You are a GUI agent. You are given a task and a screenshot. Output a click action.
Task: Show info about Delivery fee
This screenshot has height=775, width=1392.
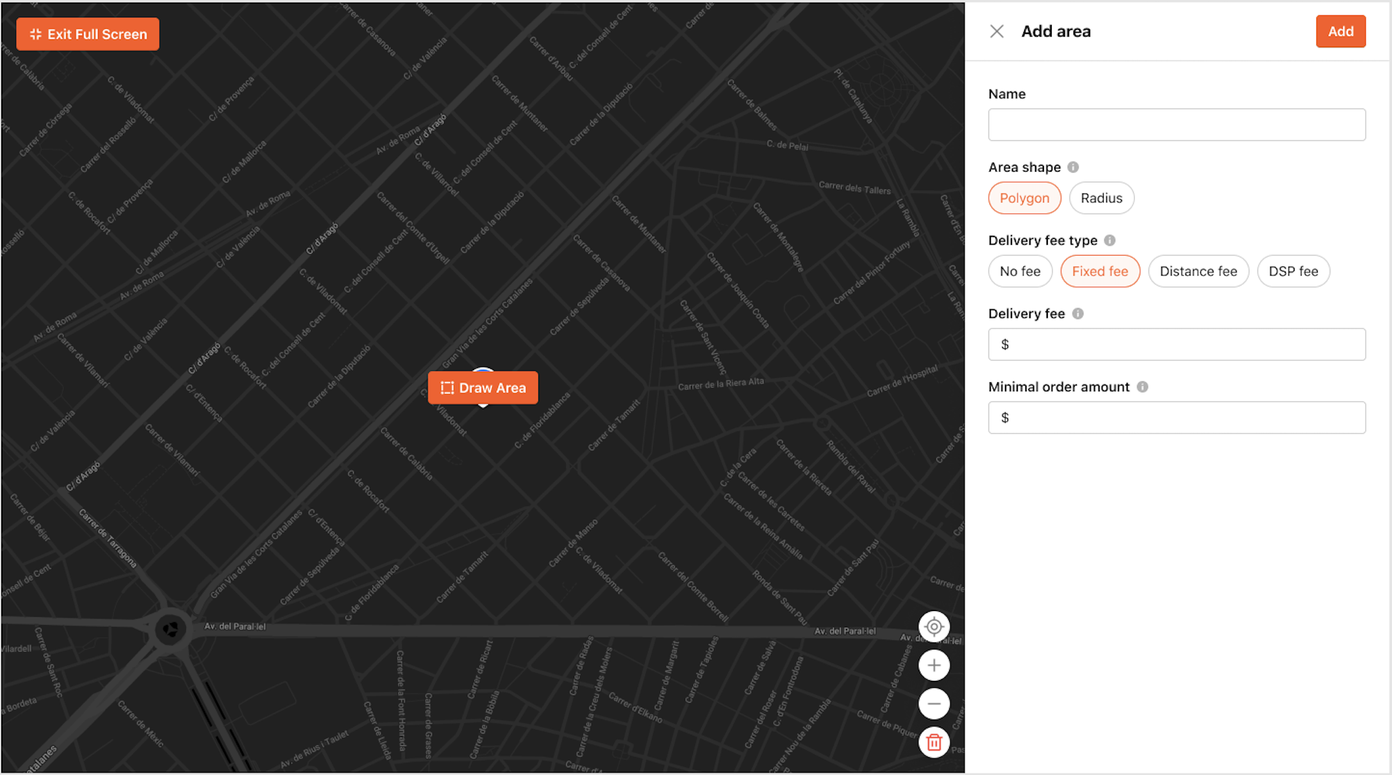pyautogui.click(x=1078, y=313)
